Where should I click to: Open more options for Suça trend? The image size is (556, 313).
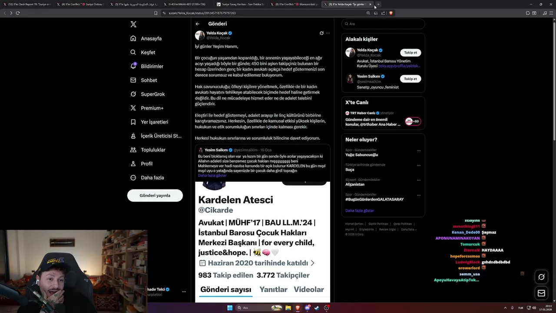[x=419, y=166]
